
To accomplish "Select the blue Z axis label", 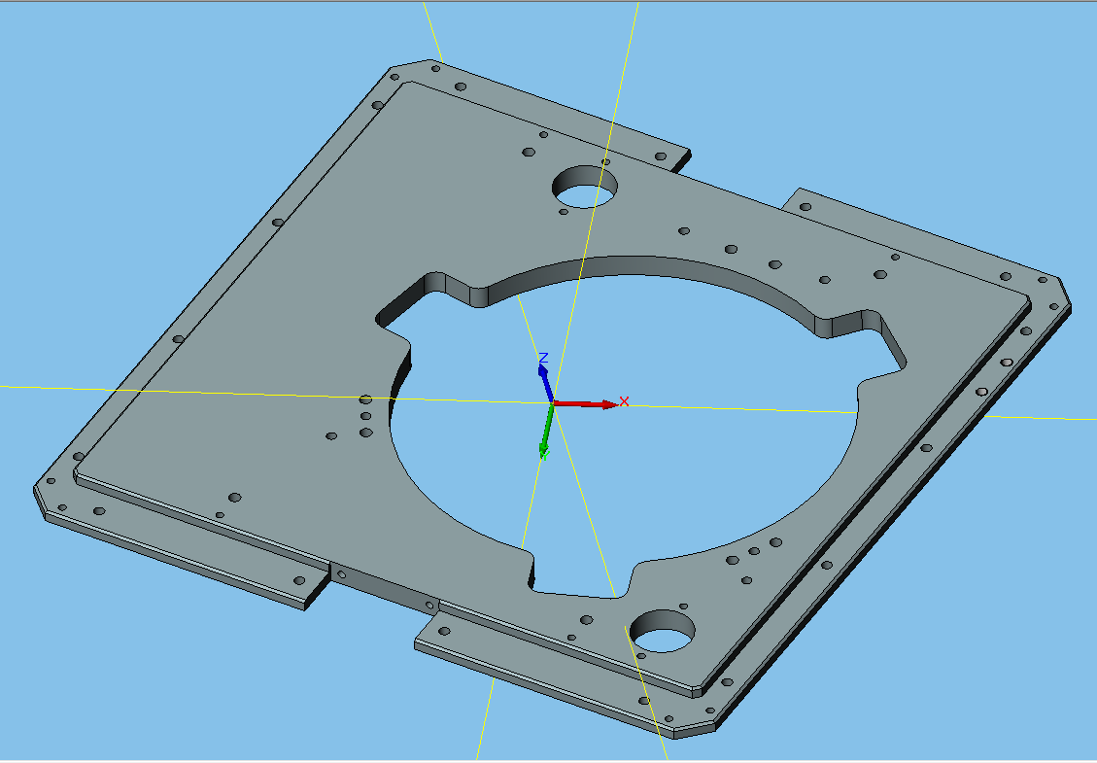I will point(543,359).
